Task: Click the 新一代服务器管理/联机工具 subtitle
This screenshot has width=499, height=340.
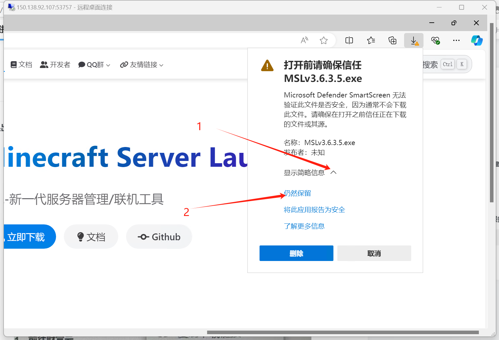Action: (84, 199)
